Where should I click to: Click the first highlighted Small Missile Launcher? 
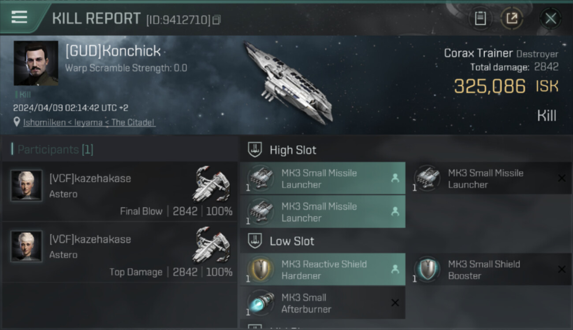(x=323, y=178)
